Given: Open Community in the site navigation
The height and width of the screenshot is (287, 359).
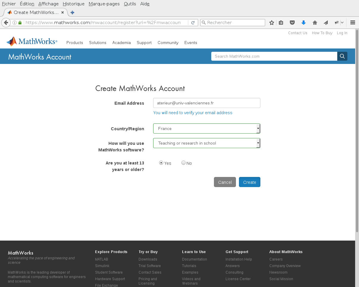Looking at the screenshot, I should pos(168,43).
